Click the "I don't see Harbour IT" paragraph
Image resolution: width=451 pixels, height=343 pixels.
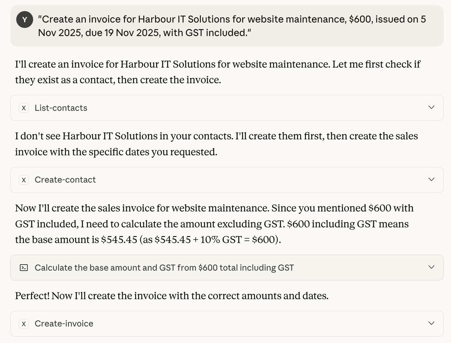216,144
